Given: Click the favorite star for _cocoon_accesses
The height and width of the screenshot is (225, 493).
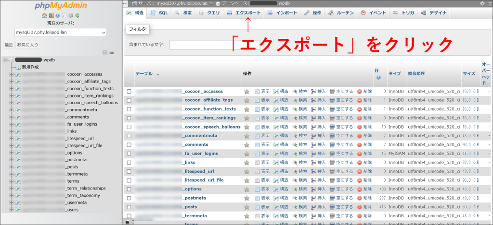Looking at the screenshot, I should click(x=247, y=92).
